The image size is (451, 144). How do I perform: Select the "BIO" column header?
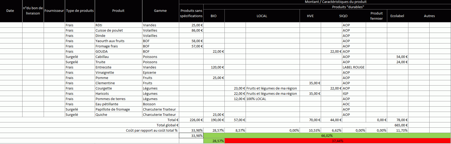pyautogui.click(x=214, y=16)
